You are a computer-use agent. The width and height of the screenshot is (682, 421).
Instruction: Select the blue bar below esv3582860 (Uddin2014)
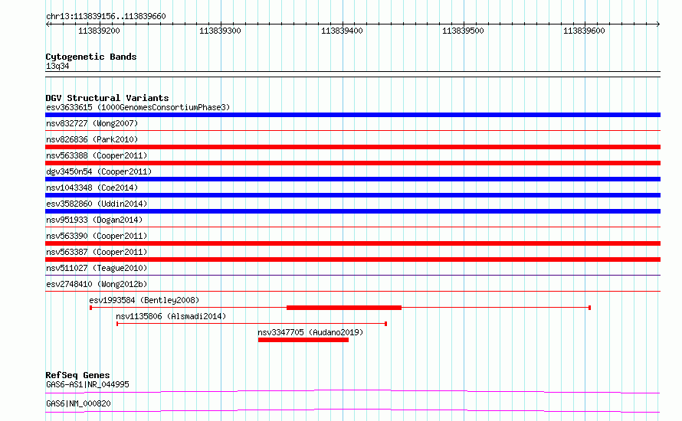pyautogui.click(x=352, y=211)
